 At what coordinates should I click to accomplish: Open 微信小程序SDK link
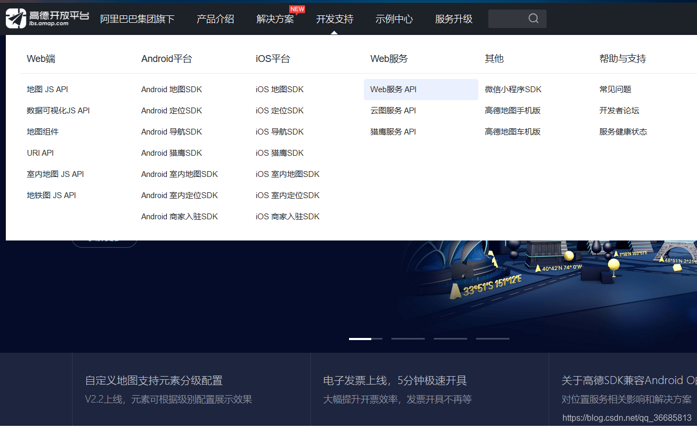(513, 90)
